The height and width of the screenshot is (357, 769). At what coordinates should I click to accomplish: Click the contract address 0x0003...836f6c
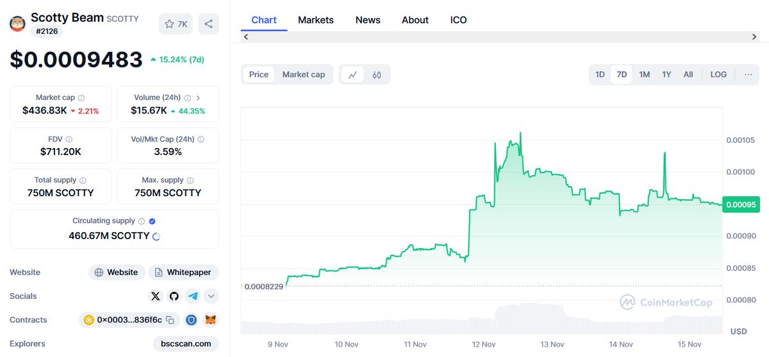[129, 320]
